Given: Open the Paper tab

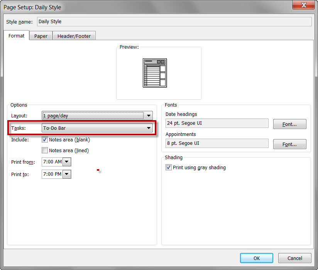Looking at the screenshot, I should [x=41, y=36].
